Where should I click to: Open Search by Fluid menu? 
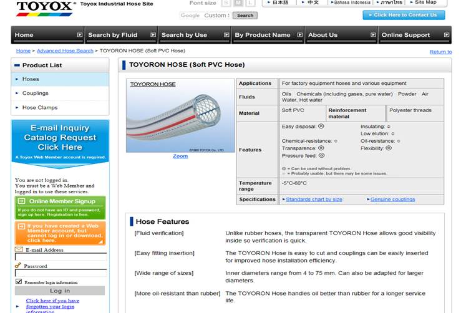121,35
